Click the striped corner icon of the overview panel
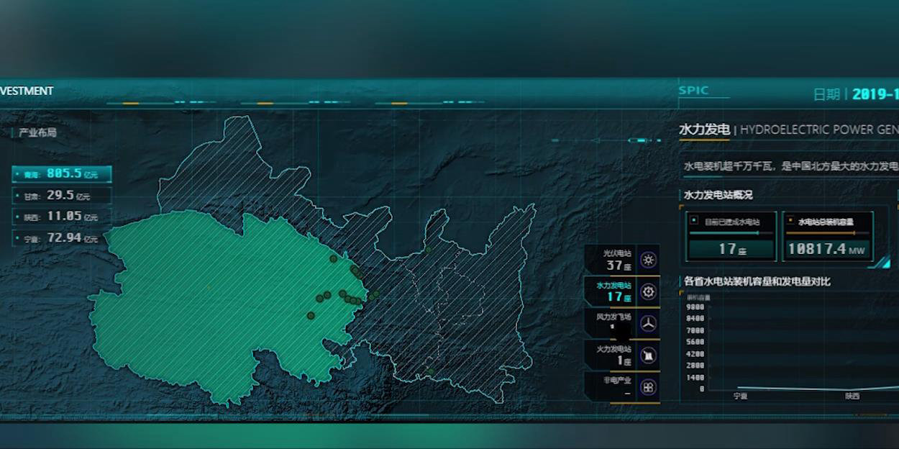The width and height of the screenshot is (899, 449). pyautogui.click(x=882, y=263)
